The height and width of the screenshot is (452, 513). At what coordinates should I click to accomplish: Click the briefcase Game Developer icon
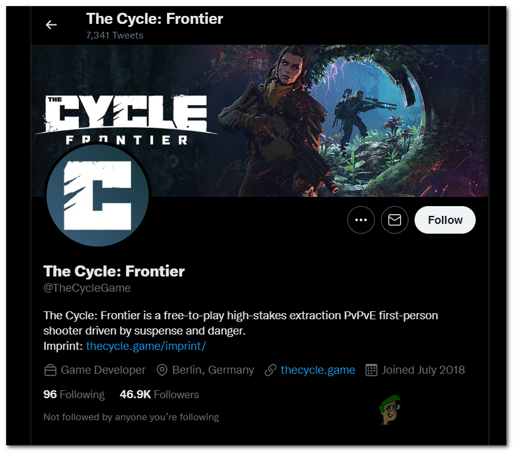51,370
